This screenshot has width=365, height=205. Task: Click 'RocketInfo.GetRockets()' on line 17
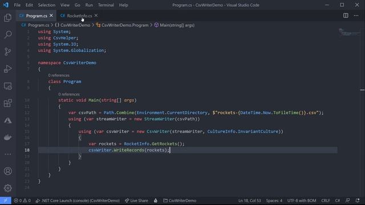point(154,144)
